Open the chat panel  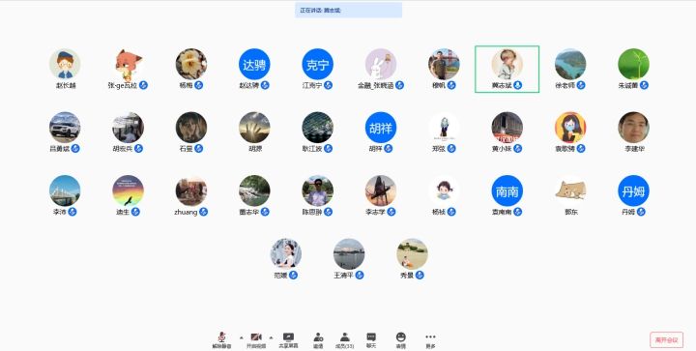coord(371,340)
